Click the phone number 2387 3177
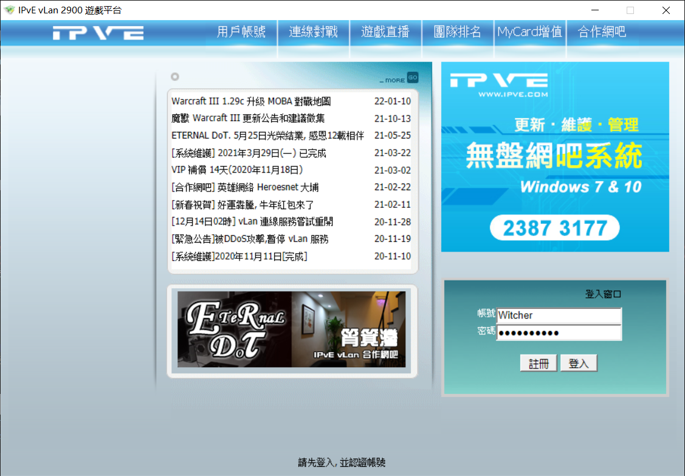 pos(555,228)
